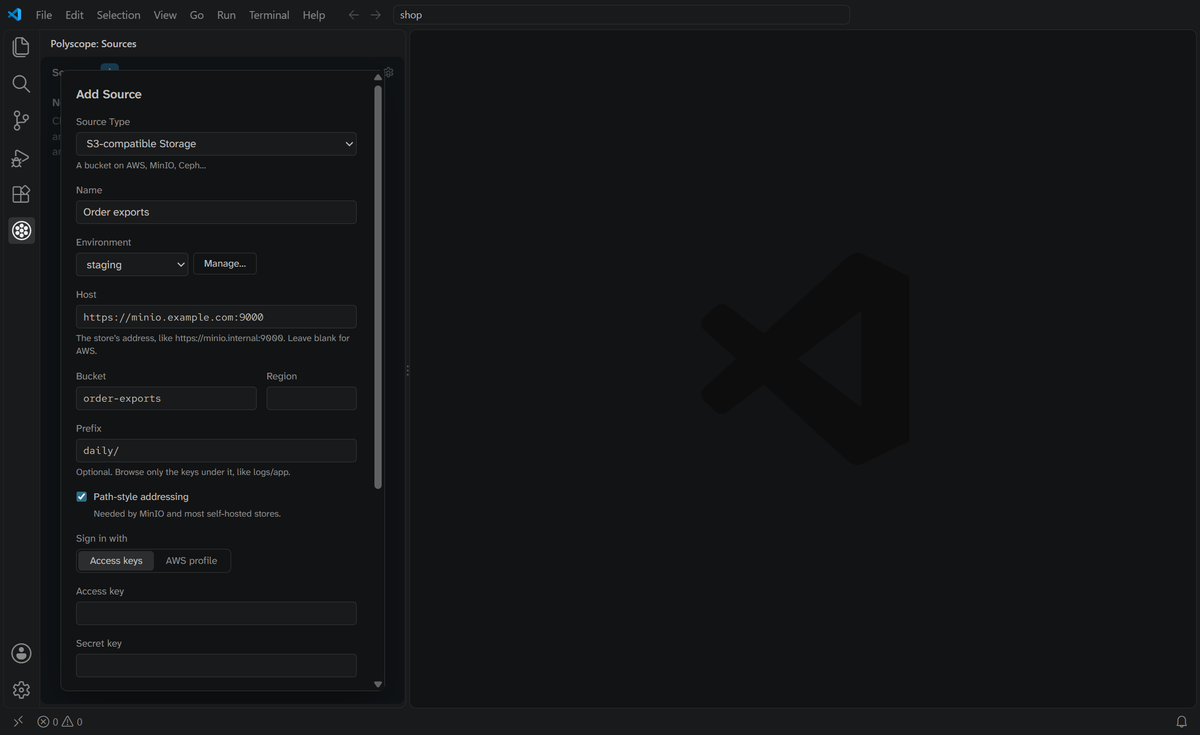The image size is (1200, 735).
Task: Click the sidebar sash handle dots
Action: [408, 371]
